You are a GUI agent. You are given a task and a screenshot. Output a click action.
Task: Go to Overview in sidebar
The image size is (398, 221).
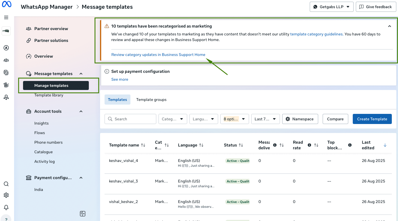point(44,56)
